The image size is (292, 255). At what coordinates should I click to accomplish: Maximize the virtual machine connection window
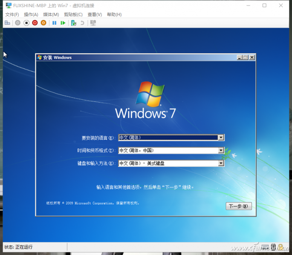pyautogui.click(x=264, y=6)
